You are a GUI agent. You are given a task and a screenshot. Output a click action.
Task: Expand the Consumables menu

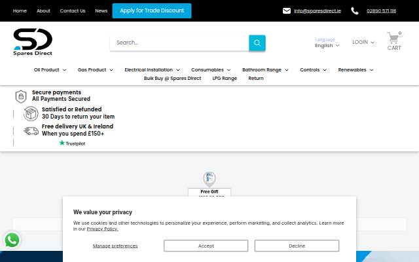[211, 70]
